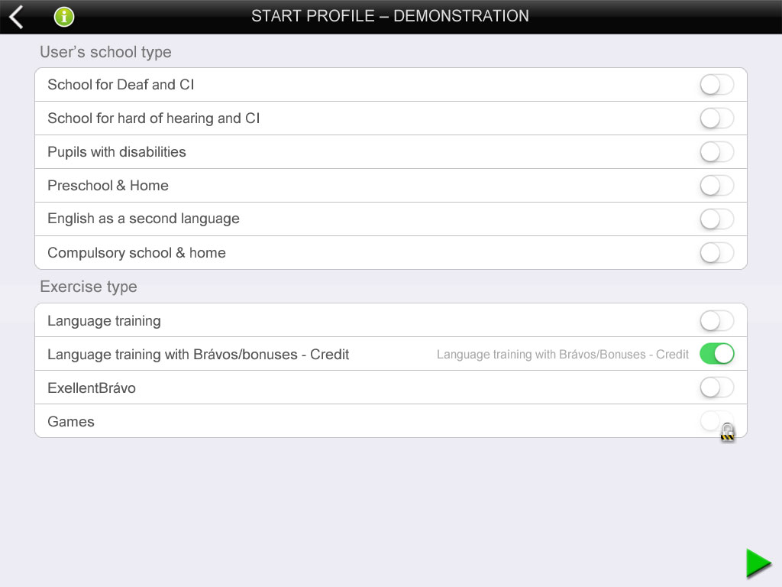Image resolution: width=782 pixels, height=587 pixels.
Task: Switch on Pupils with disabilities
Action: click(x=716, y=152)
